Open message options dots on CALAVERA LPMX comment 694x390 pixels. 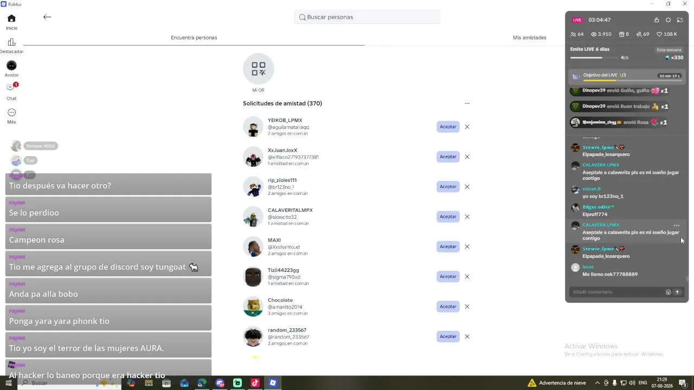[676, 225]
